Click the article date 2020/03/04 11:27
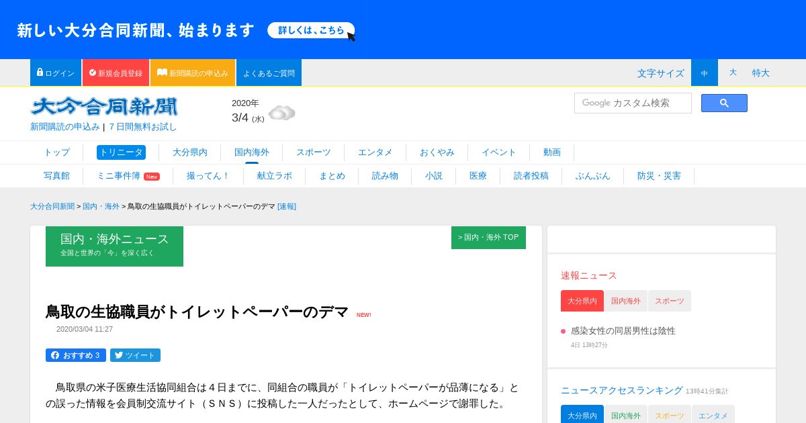This screenshot has height=423, width=806. point(85,329)
